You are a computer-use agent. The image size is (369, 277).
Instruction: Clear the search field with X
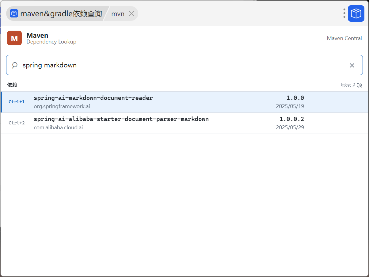point(352,65)
